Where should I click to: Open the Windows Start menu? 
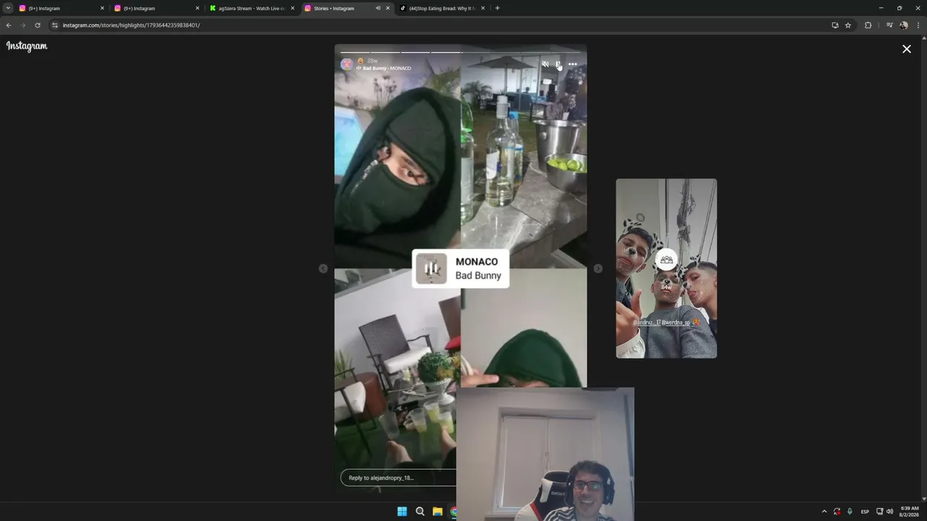(x=402, y=512)
